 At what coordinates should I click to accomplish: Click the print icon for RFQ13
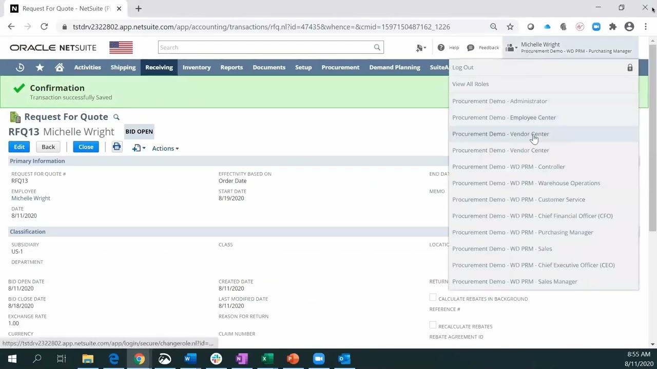(x=117, y=147)
